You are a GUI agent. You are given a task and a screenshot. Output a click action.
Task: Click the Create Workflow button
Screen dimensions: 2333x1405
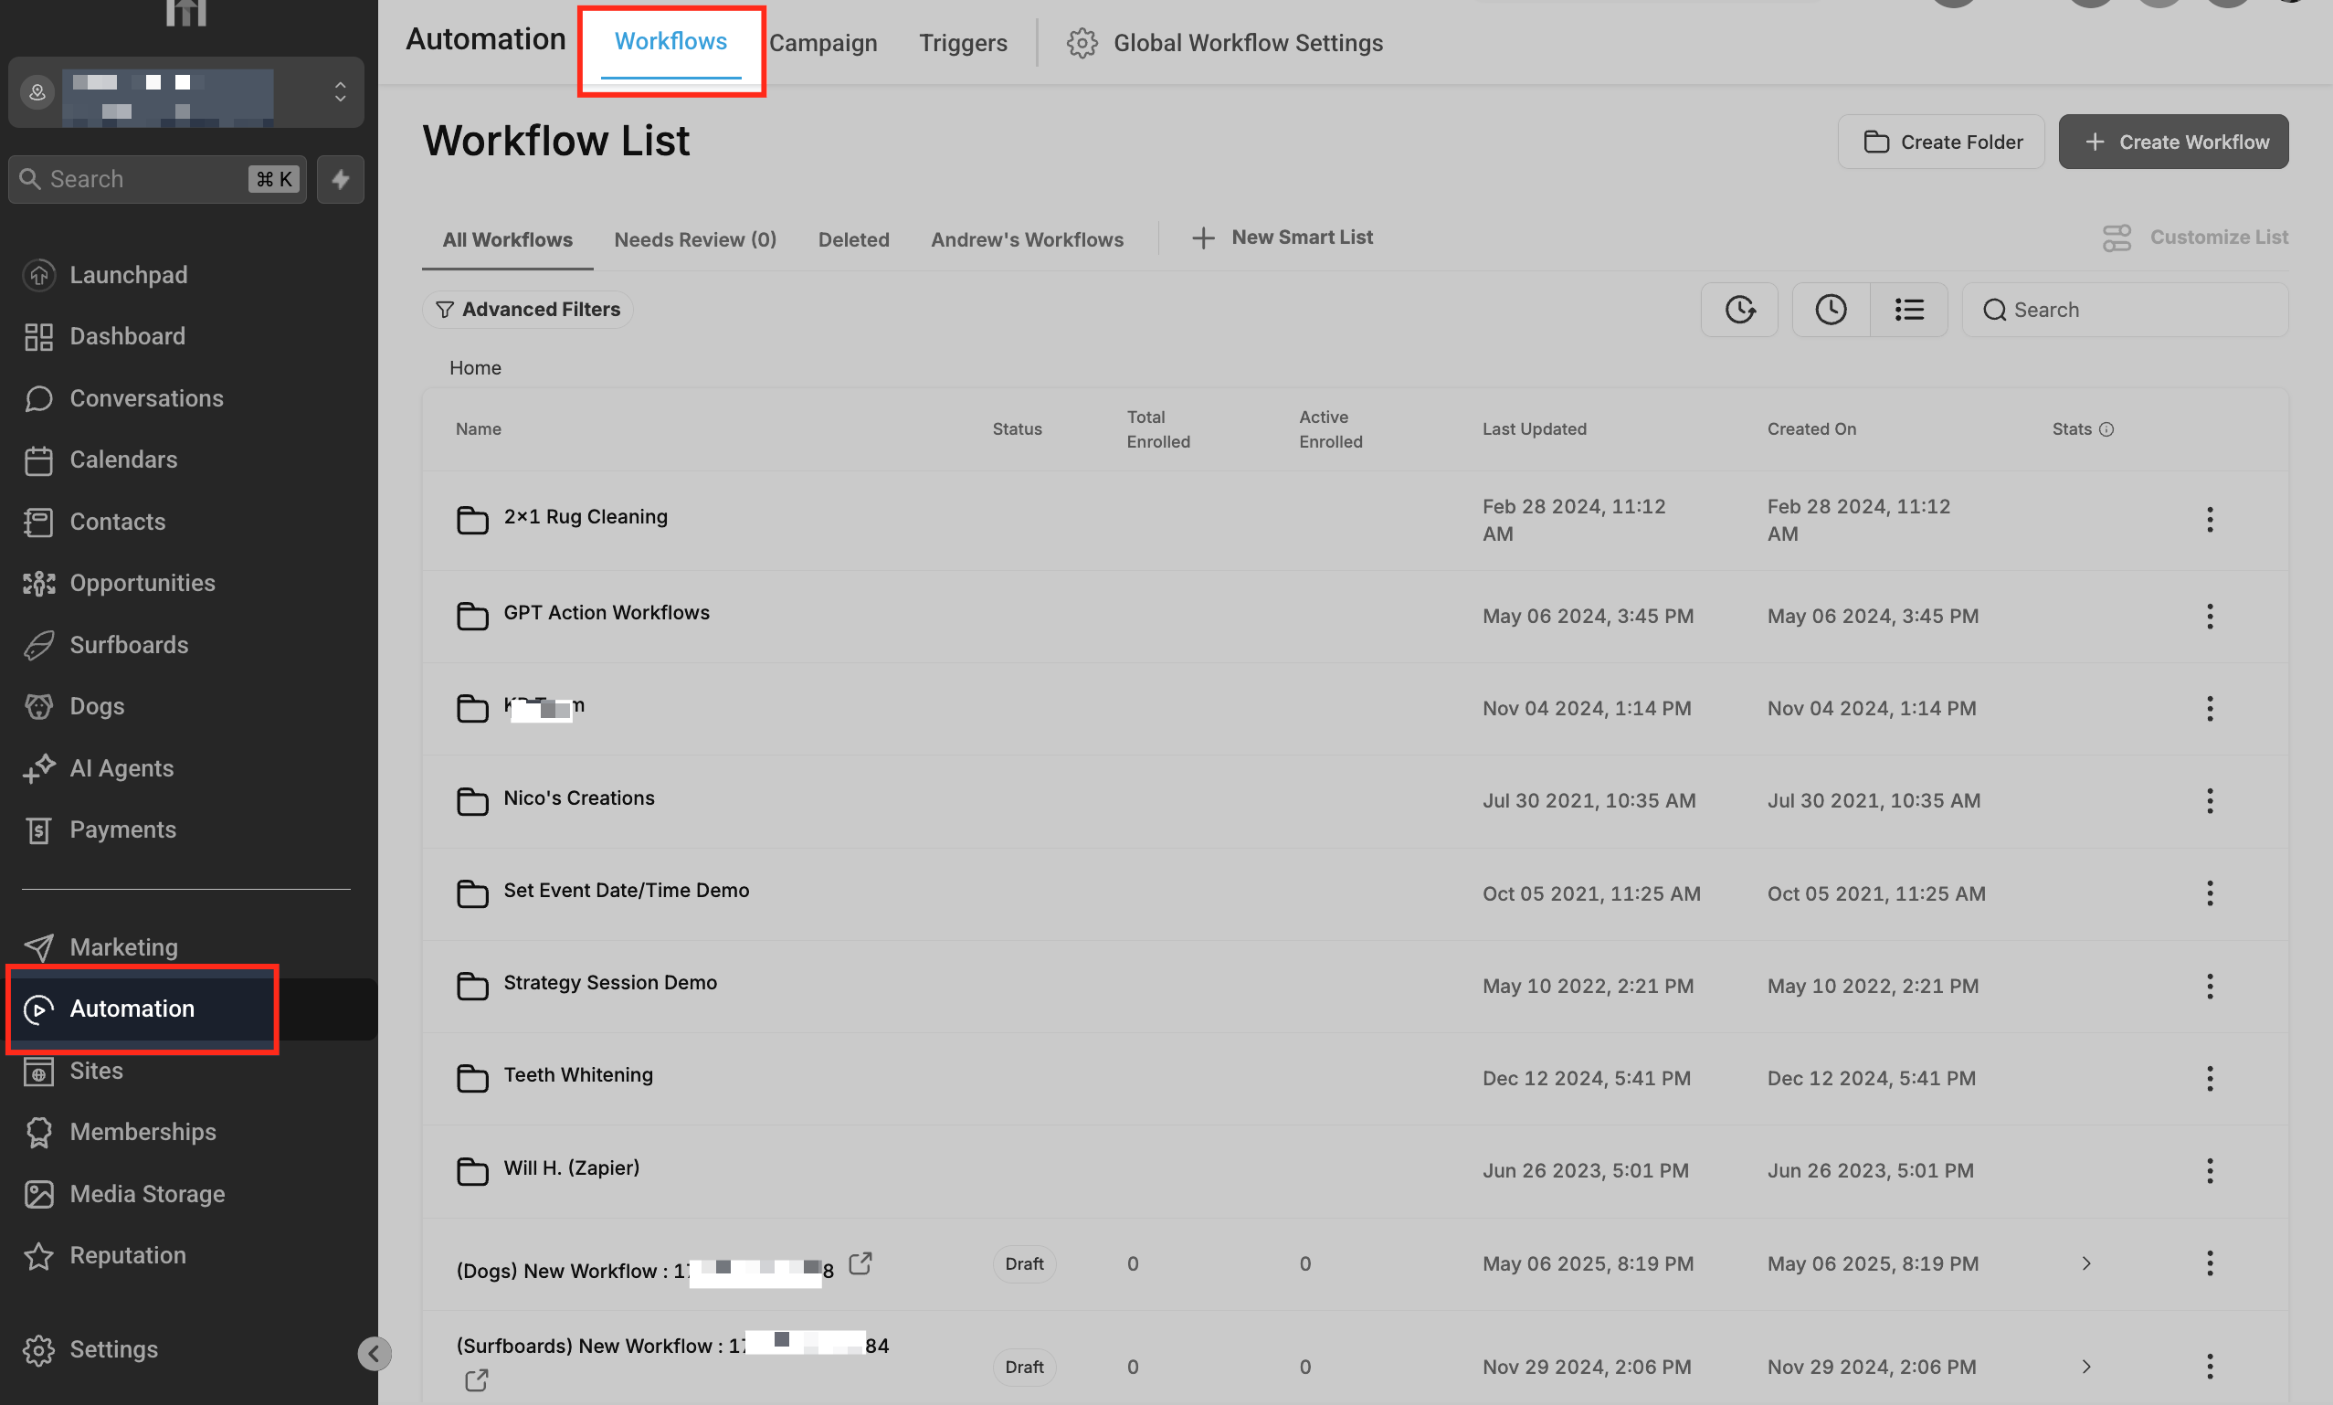tap(2173, 142)
